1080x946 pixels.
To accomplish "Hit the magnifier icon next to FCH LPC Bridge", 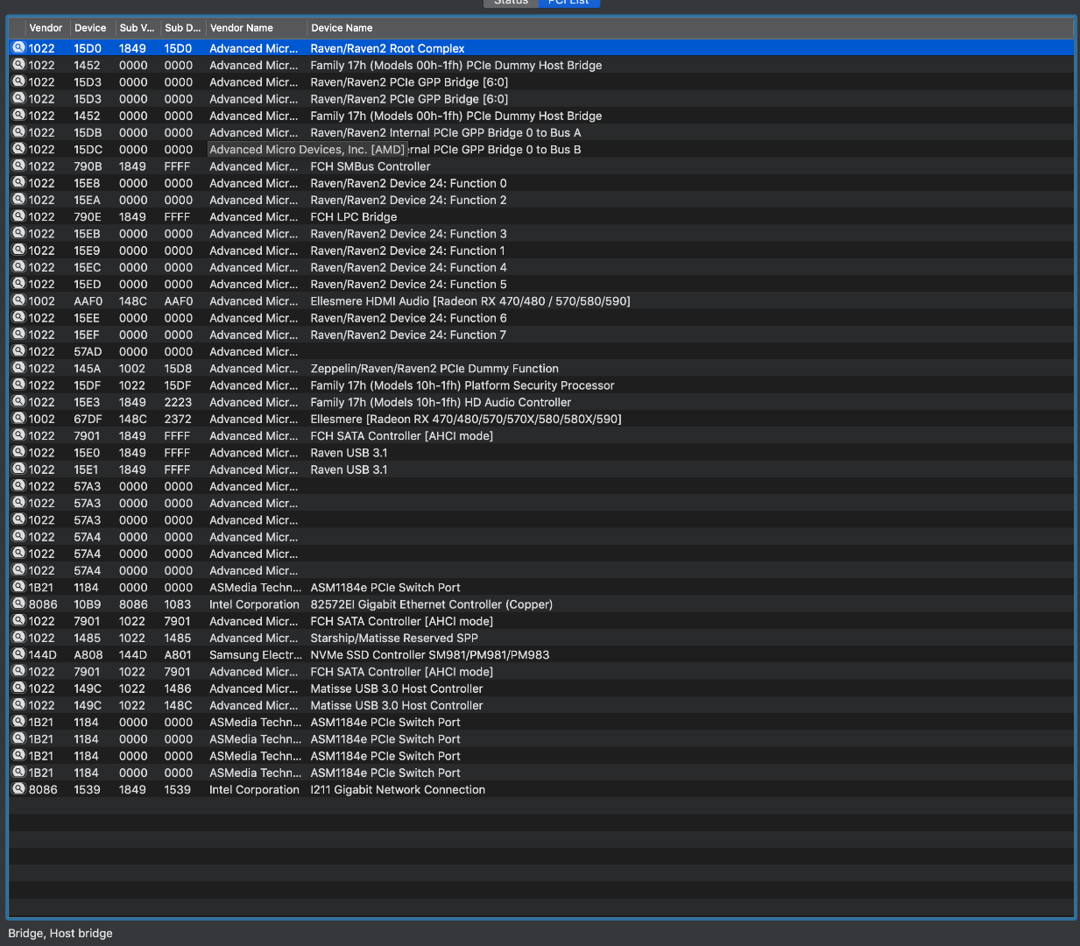I will [18, 216].
